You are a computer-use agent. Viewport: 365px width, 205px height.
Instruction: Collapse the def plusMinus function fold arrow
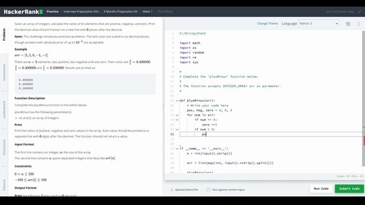pos(177,101)
